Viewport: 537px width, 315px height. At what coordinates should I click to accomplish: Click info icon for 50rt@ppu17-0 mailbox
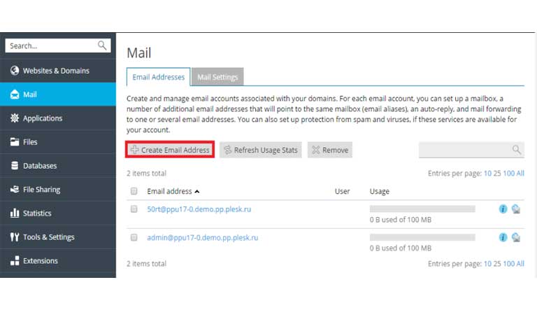point(503,209)
